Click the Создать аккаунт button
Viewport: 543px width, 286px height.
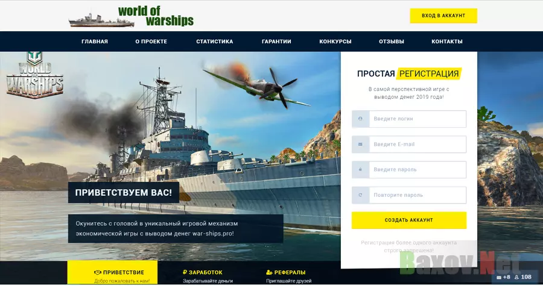point(409,220)
